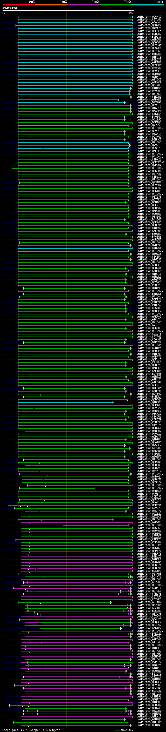Select hit label UniRef100_B2AE37
166x732 pixels.
click(149, 188)
